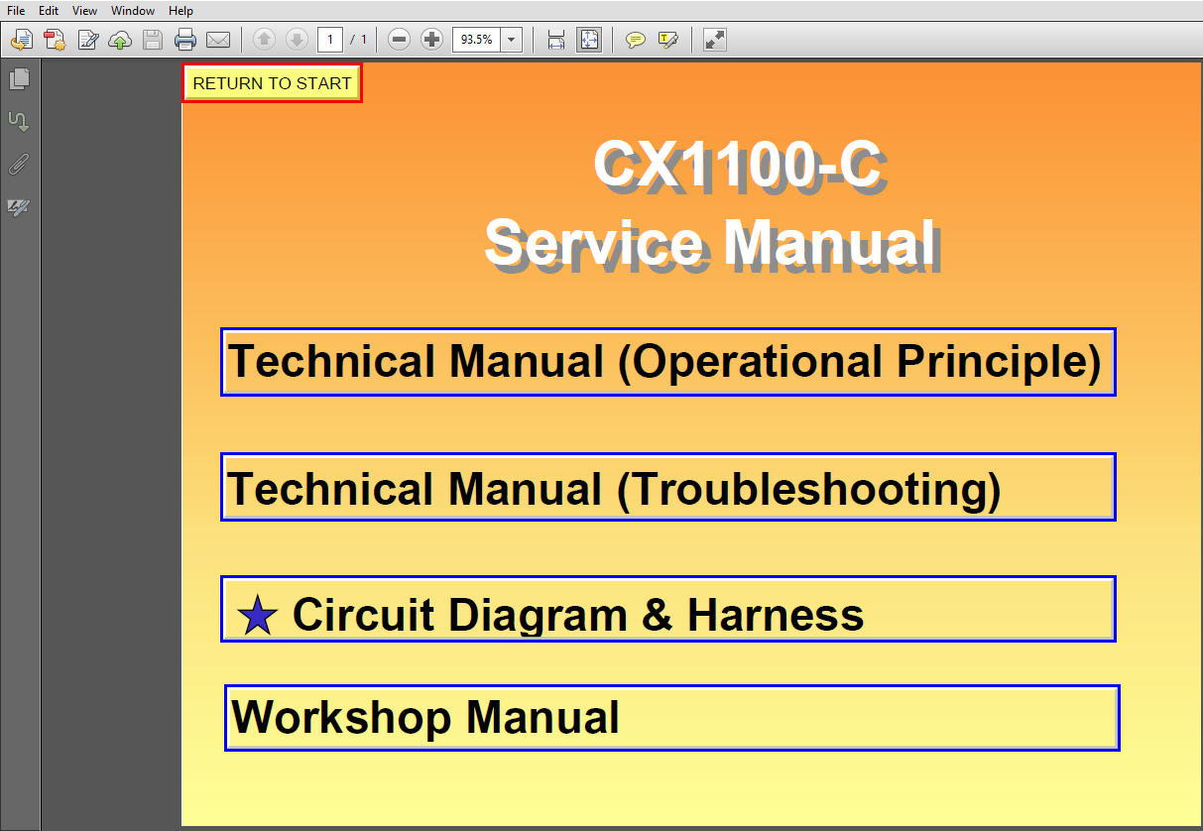Zoom out with the minus button
Image resolution: width=1203 pixels, height=831 pixels.
(399, 40)
